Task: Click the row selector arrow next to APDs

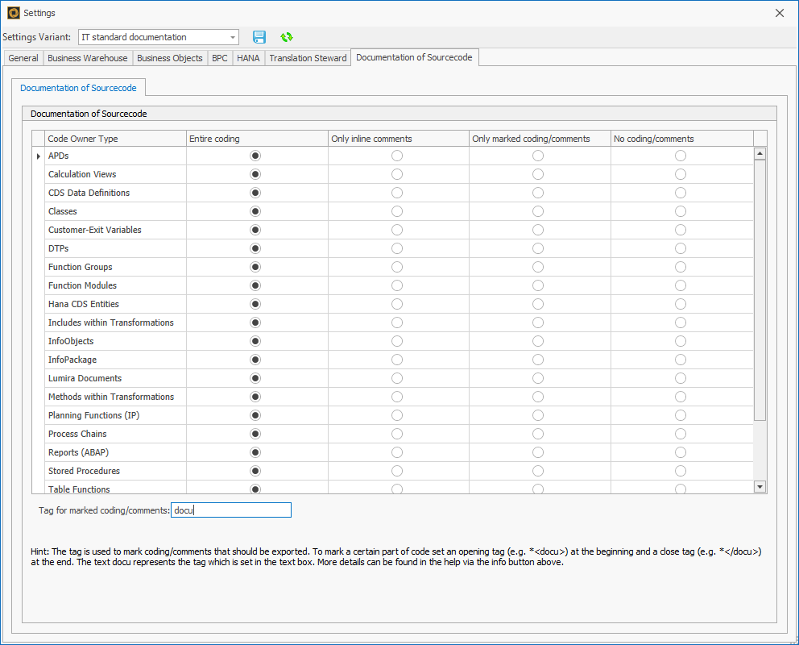Action: [x=38, y=155]
